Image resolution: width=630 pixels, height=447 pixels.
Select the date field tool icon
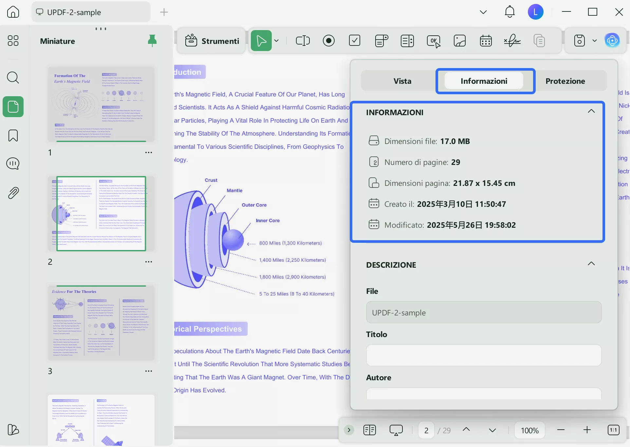[x=486, y=41]
